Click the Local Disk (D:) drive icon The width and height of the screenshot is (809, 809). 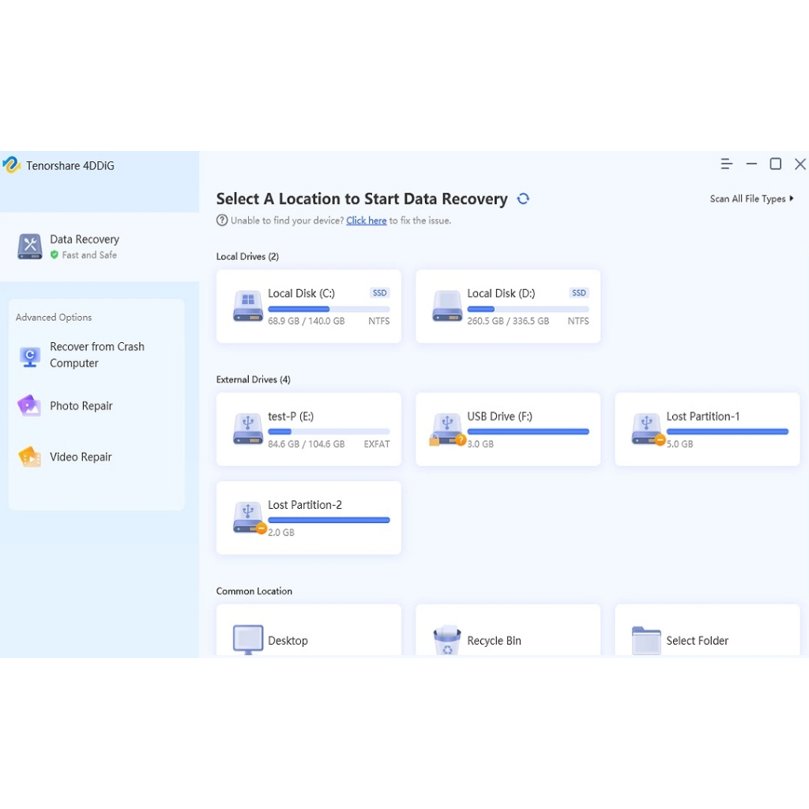click(447, 306)
